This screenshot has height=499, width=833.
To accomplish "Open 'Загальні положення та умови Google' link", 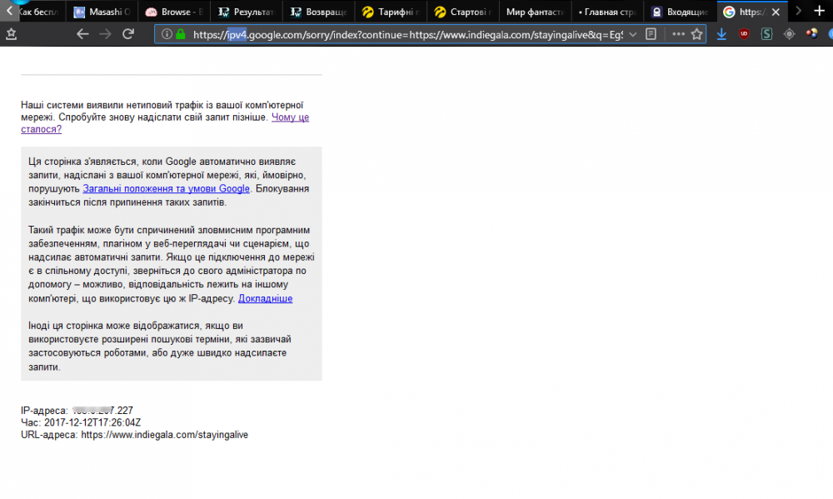I will click(167, 188).
